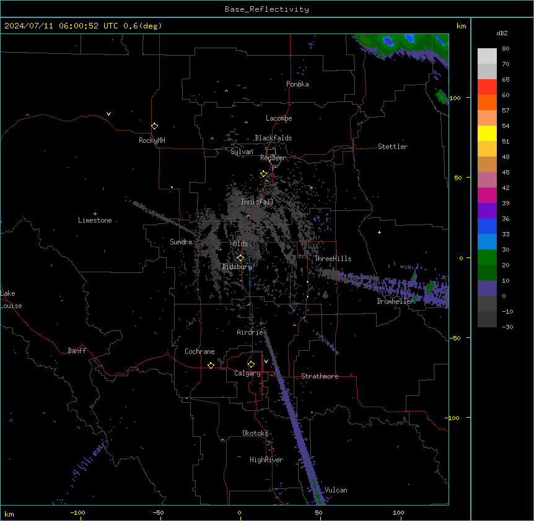Click yellow diamond marker above Calgary label
The height and width of the screenshot is (521, 534).
[251, 364]
